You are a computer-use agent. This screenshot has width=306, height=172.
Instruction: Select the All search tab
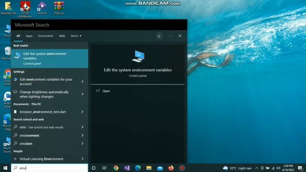(18, 36)
